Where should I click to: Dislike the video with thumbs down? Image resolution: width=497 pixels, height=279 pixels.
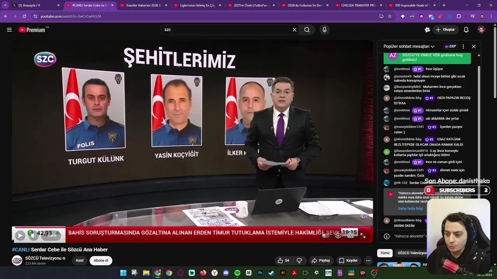pos(299,260)
